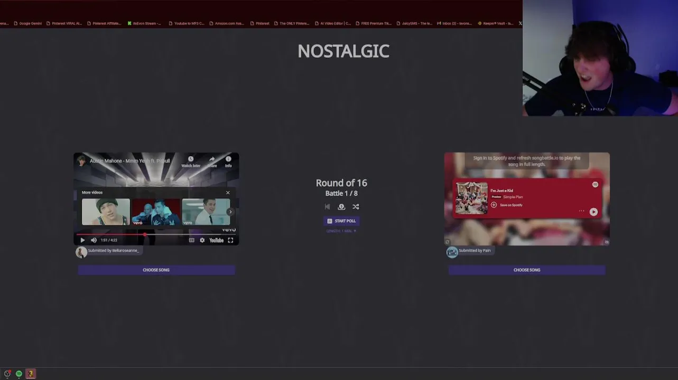Open the Keeper Vault bookmark
Image resolution: width=678 pixels, height=380 pixels.
pyautogui.click(x=495, y=23)
